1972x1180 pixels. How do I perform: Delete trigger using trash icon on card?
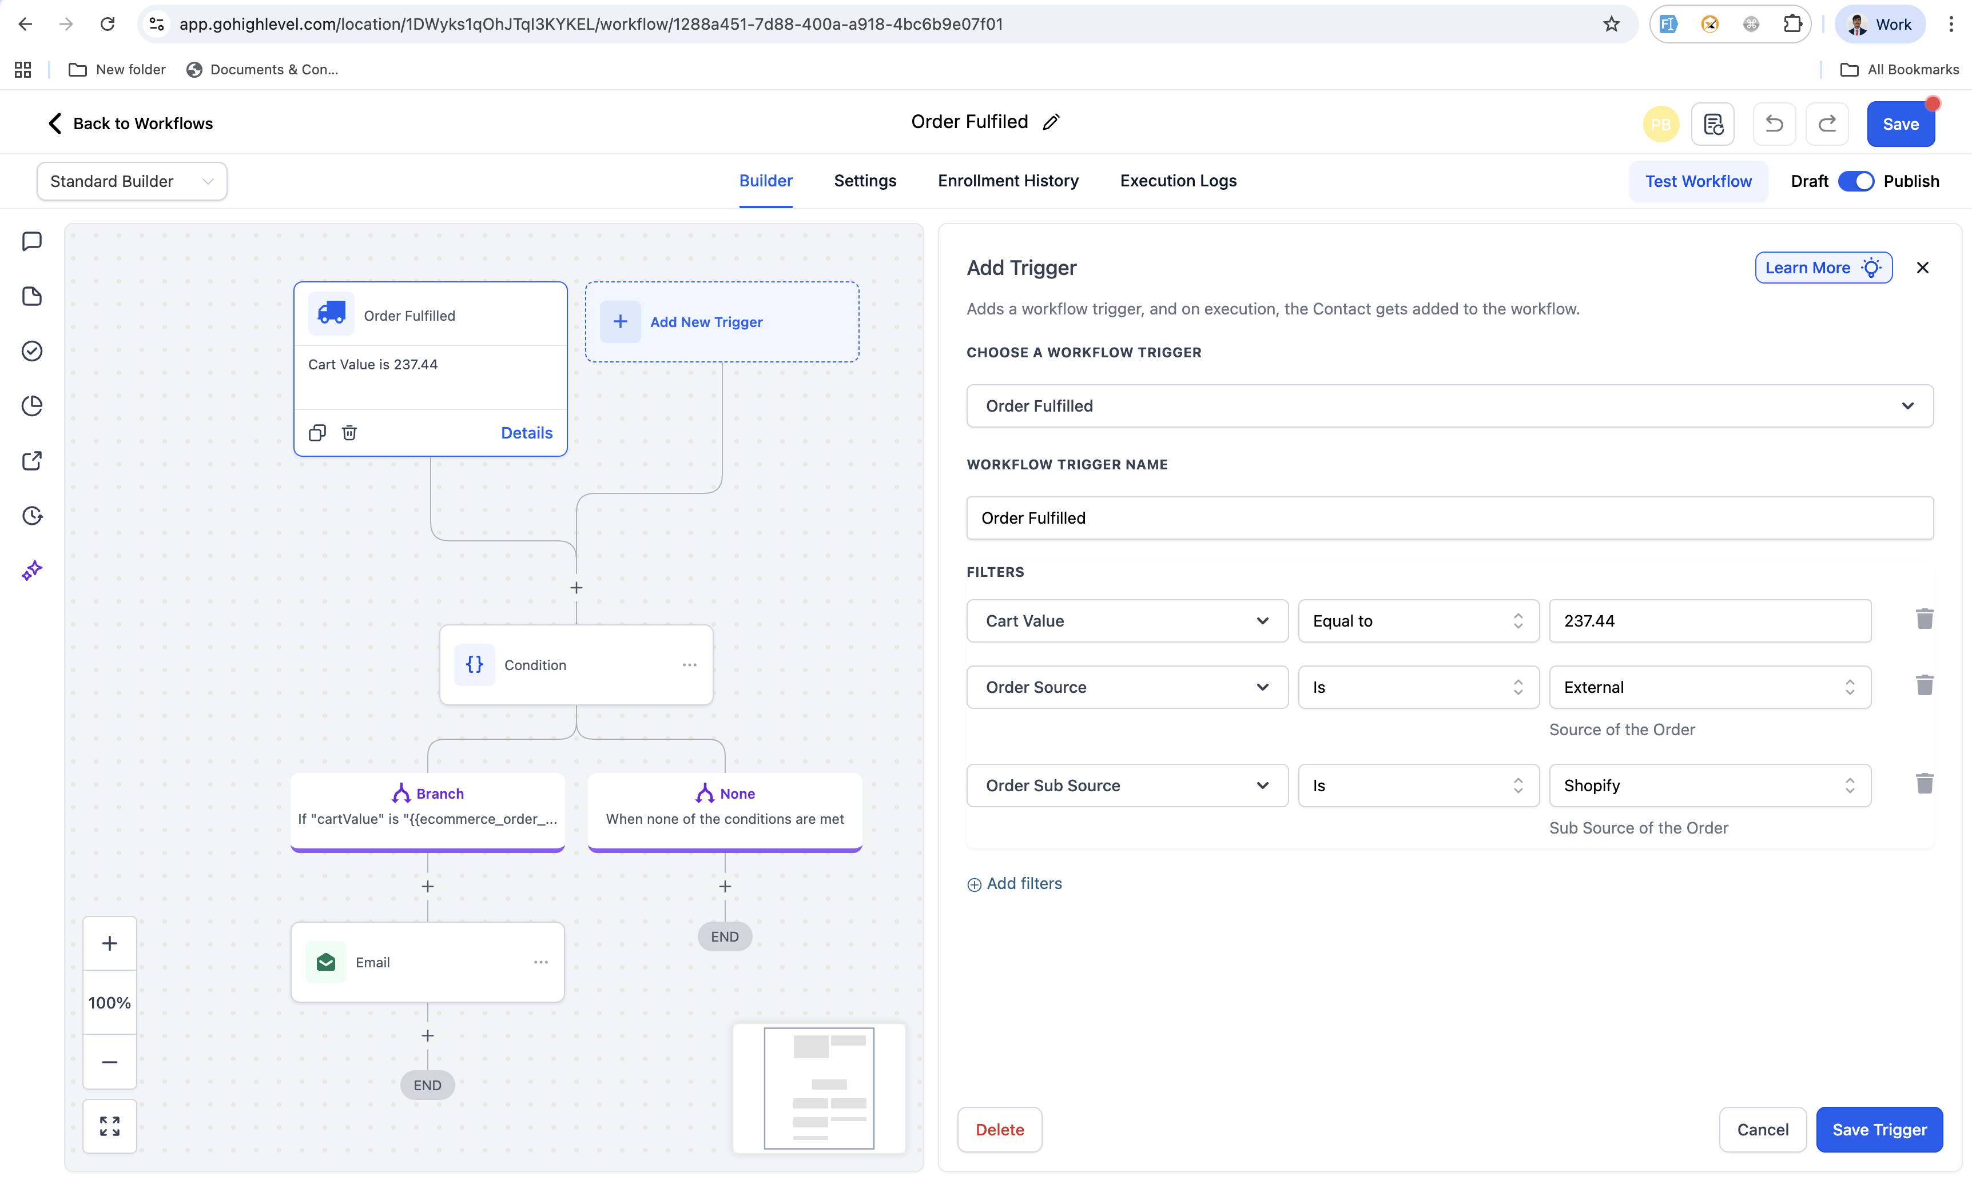point(349,433)
